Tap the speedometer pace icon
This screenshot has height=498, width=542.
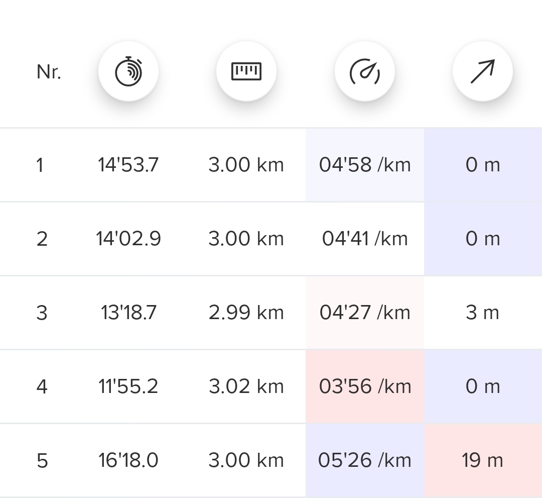pos(365,71)
